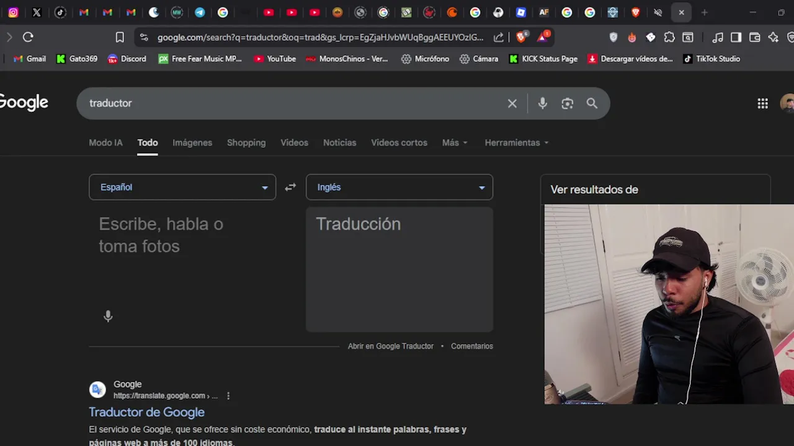
Task: Open the Descargar vídeos bookmark
Action: pos(630,59)
